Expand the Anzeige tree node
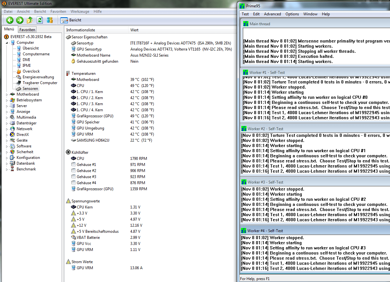Image resolution: width=390 pixels, height=282 pixels. tap(7, 112)
